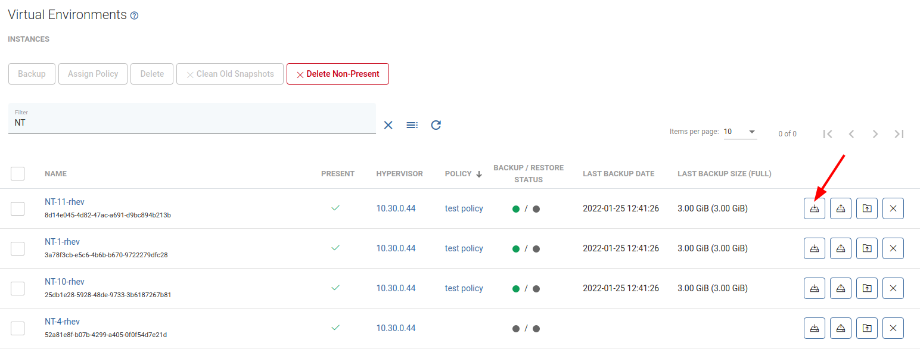Click the restore icon for NT-1-rhev
920x349 pixels.
click(840, 248)
